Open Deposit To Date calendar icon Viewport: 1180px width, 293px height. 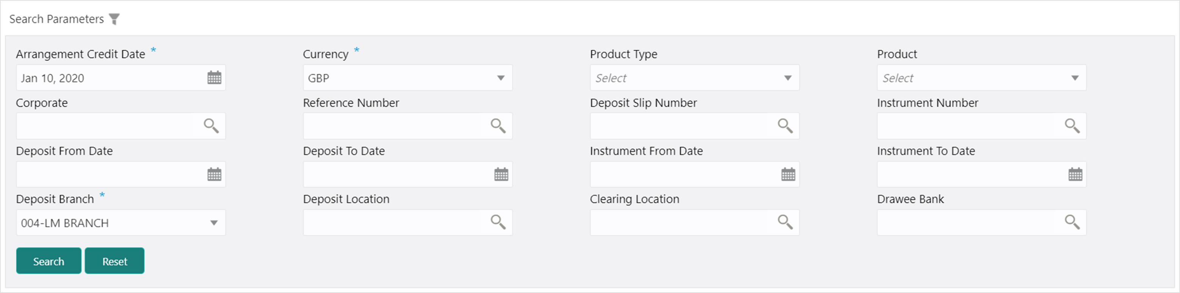(501, 174)
